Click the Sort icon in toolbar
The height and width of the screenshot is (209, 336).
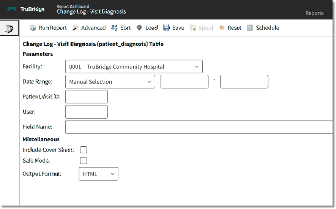pos(114,28)
